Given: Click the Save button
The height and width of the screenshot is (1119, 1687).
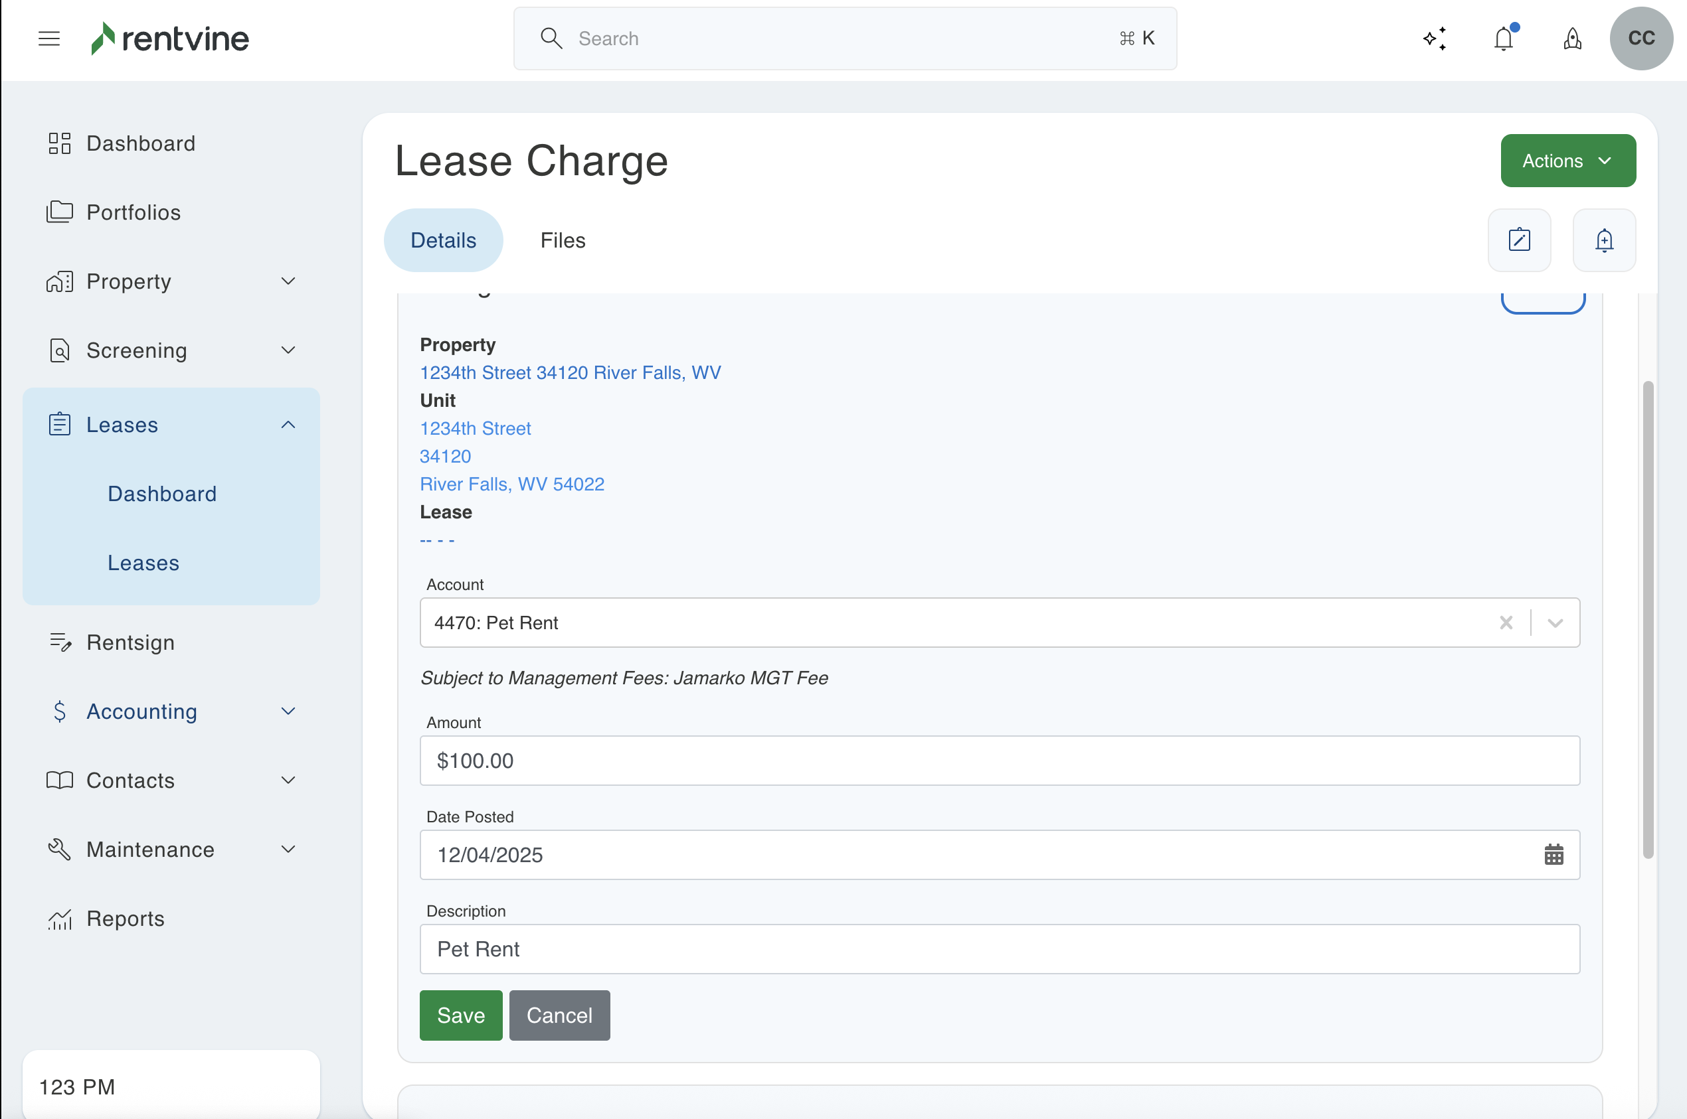Looking at the screenshot, I should point(461,1015).
